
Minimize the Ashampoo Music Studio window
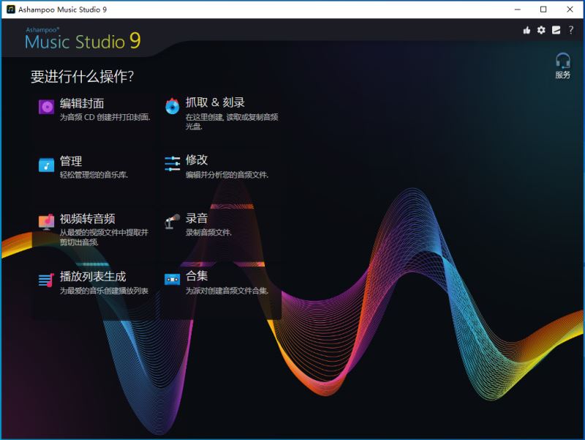click(518, 10)
